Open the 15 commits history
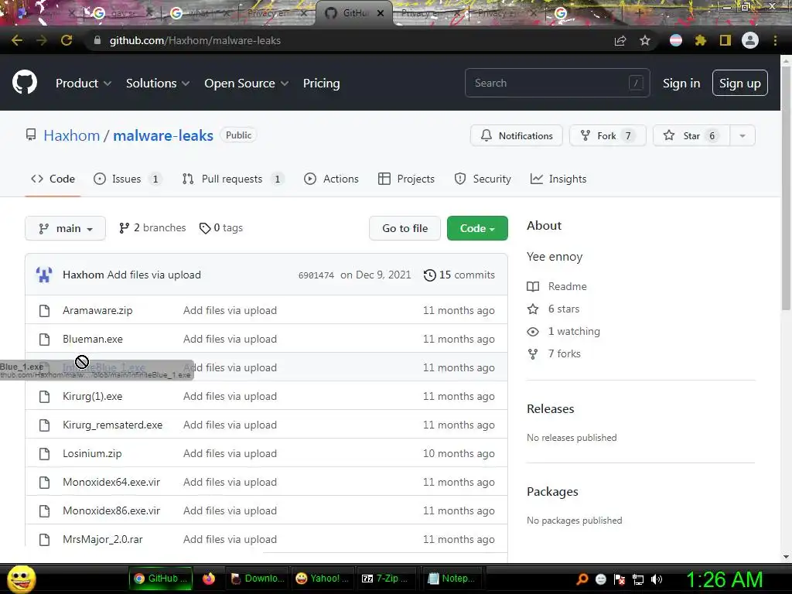The image size is (792, 594). [x=459, y=275]
